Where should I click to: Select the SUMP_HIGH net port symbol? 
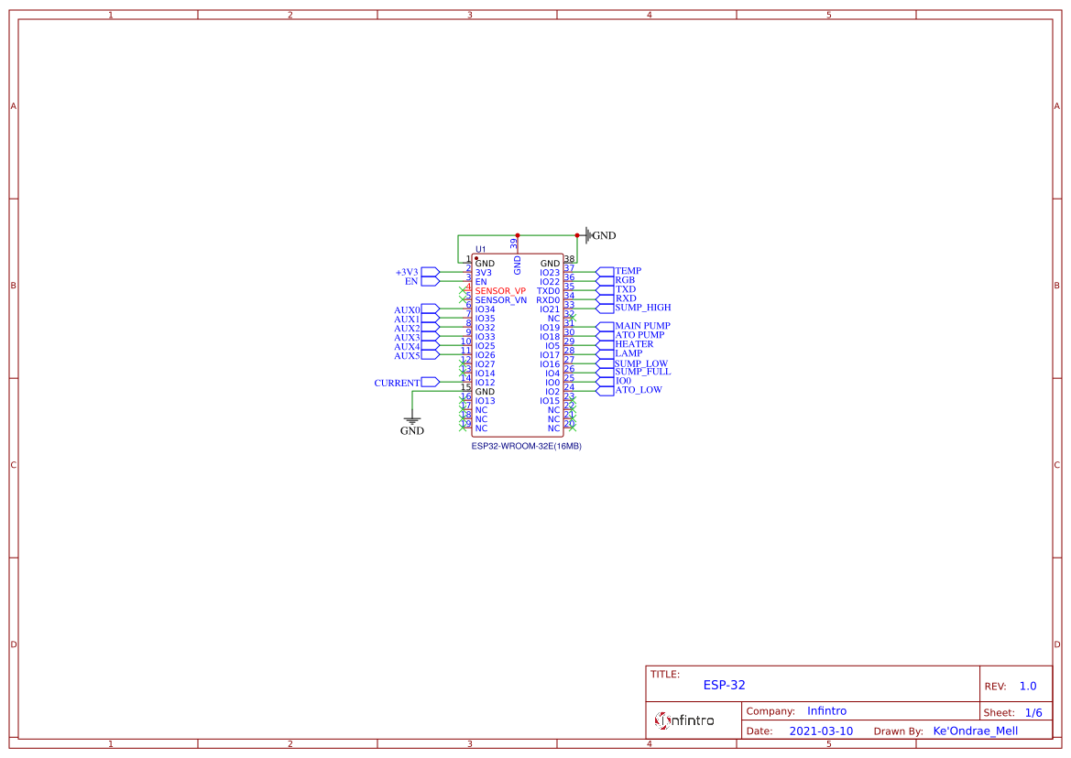click(x=605, y=308)
